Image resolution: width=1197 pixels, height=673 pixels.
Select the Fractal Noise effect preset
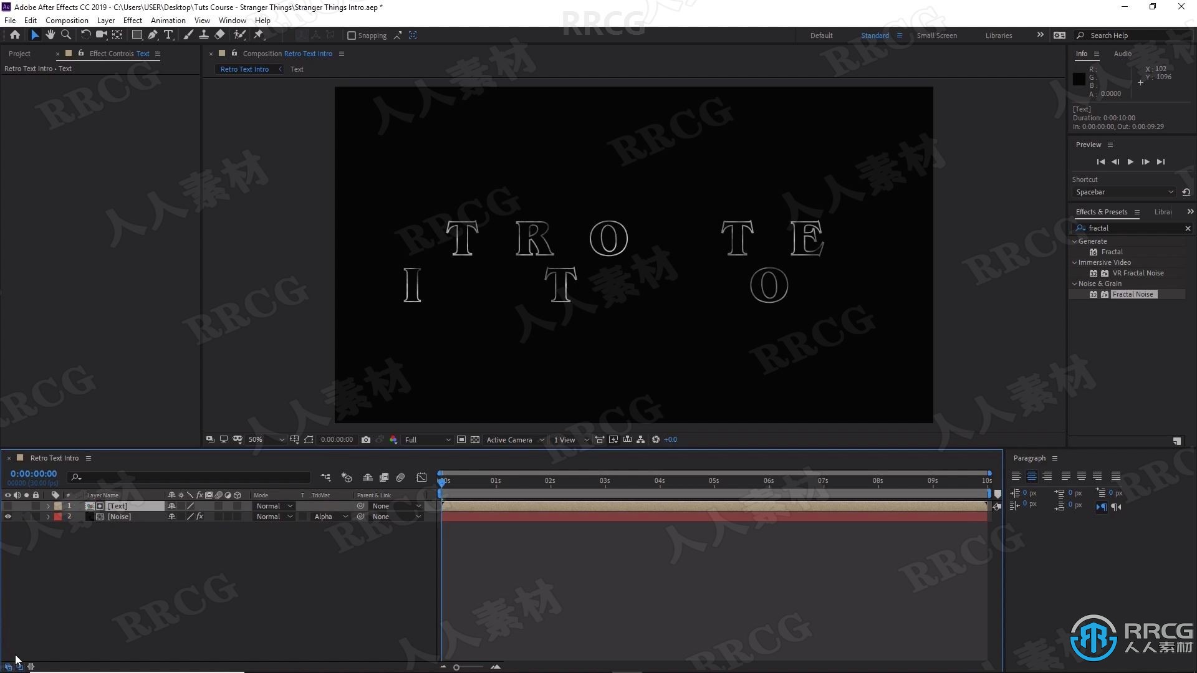coord(1133,294)
